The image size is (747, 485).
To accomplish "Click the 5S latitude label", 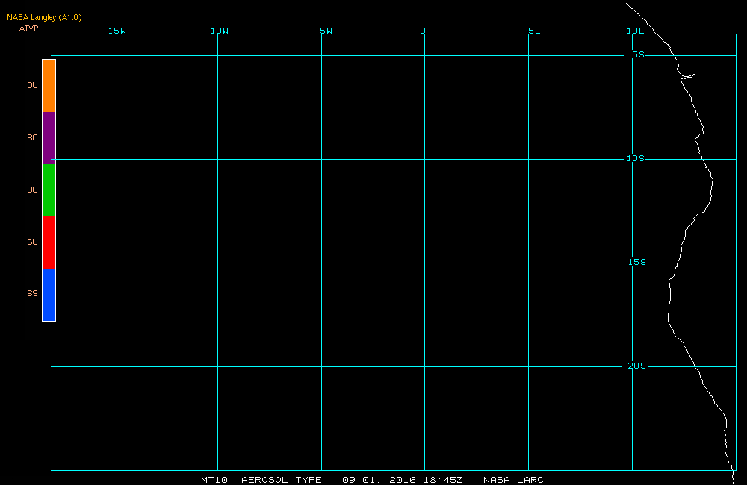I will pyautogui.click(x=639, y=55).
